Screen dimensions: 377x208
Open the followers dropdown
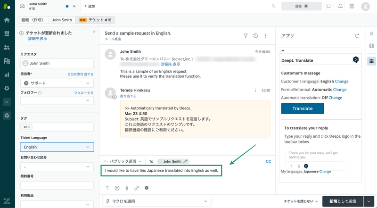tap(57, 100)
